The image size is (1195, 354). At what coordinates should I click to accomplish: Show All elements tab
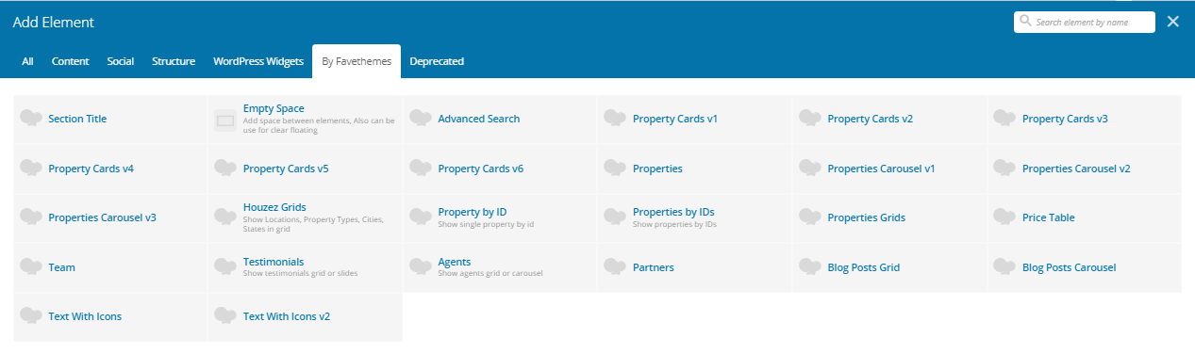27,61
